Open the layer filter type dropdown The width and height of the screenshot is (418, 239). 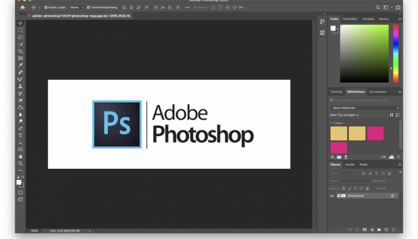point(342,173)
